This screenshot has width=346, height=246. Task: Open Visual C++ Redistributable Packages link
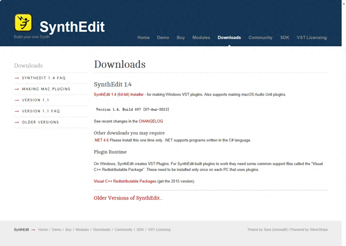point(125,181)
